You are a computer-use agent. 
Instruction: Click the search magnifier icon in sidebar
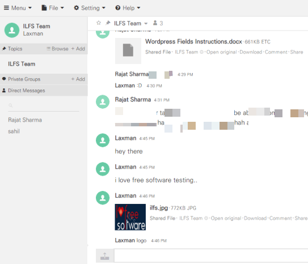coord(11,105)
